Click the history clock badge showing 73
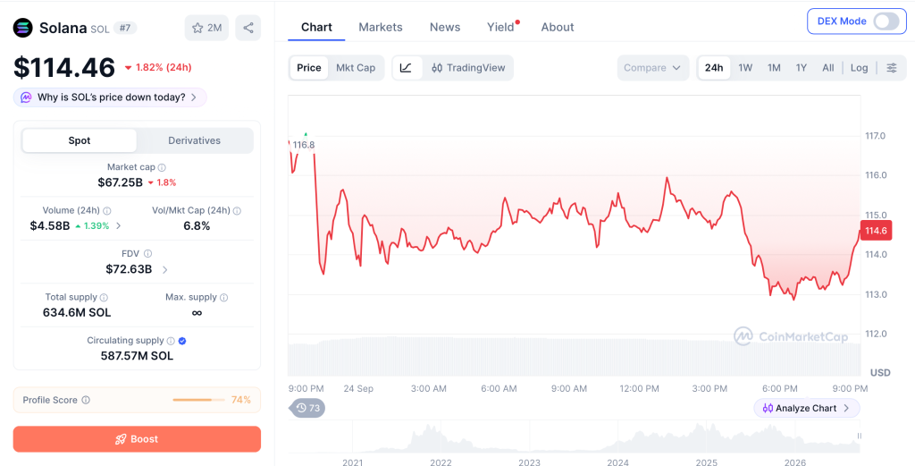 (307, 408)
